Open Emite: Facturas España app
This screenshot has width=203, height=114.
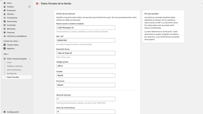coord(17,59)
